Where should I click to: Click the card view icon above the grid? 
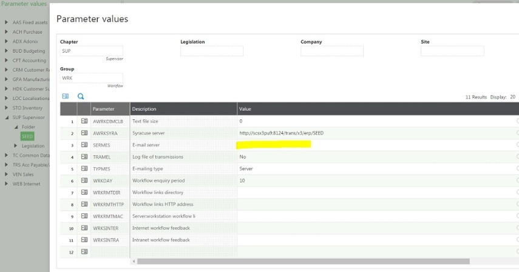coord(66,96)
